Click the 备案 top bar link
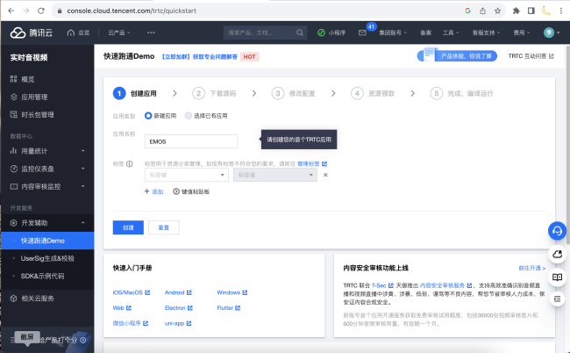The image size is (570, 353). click(x=425, y=32)
